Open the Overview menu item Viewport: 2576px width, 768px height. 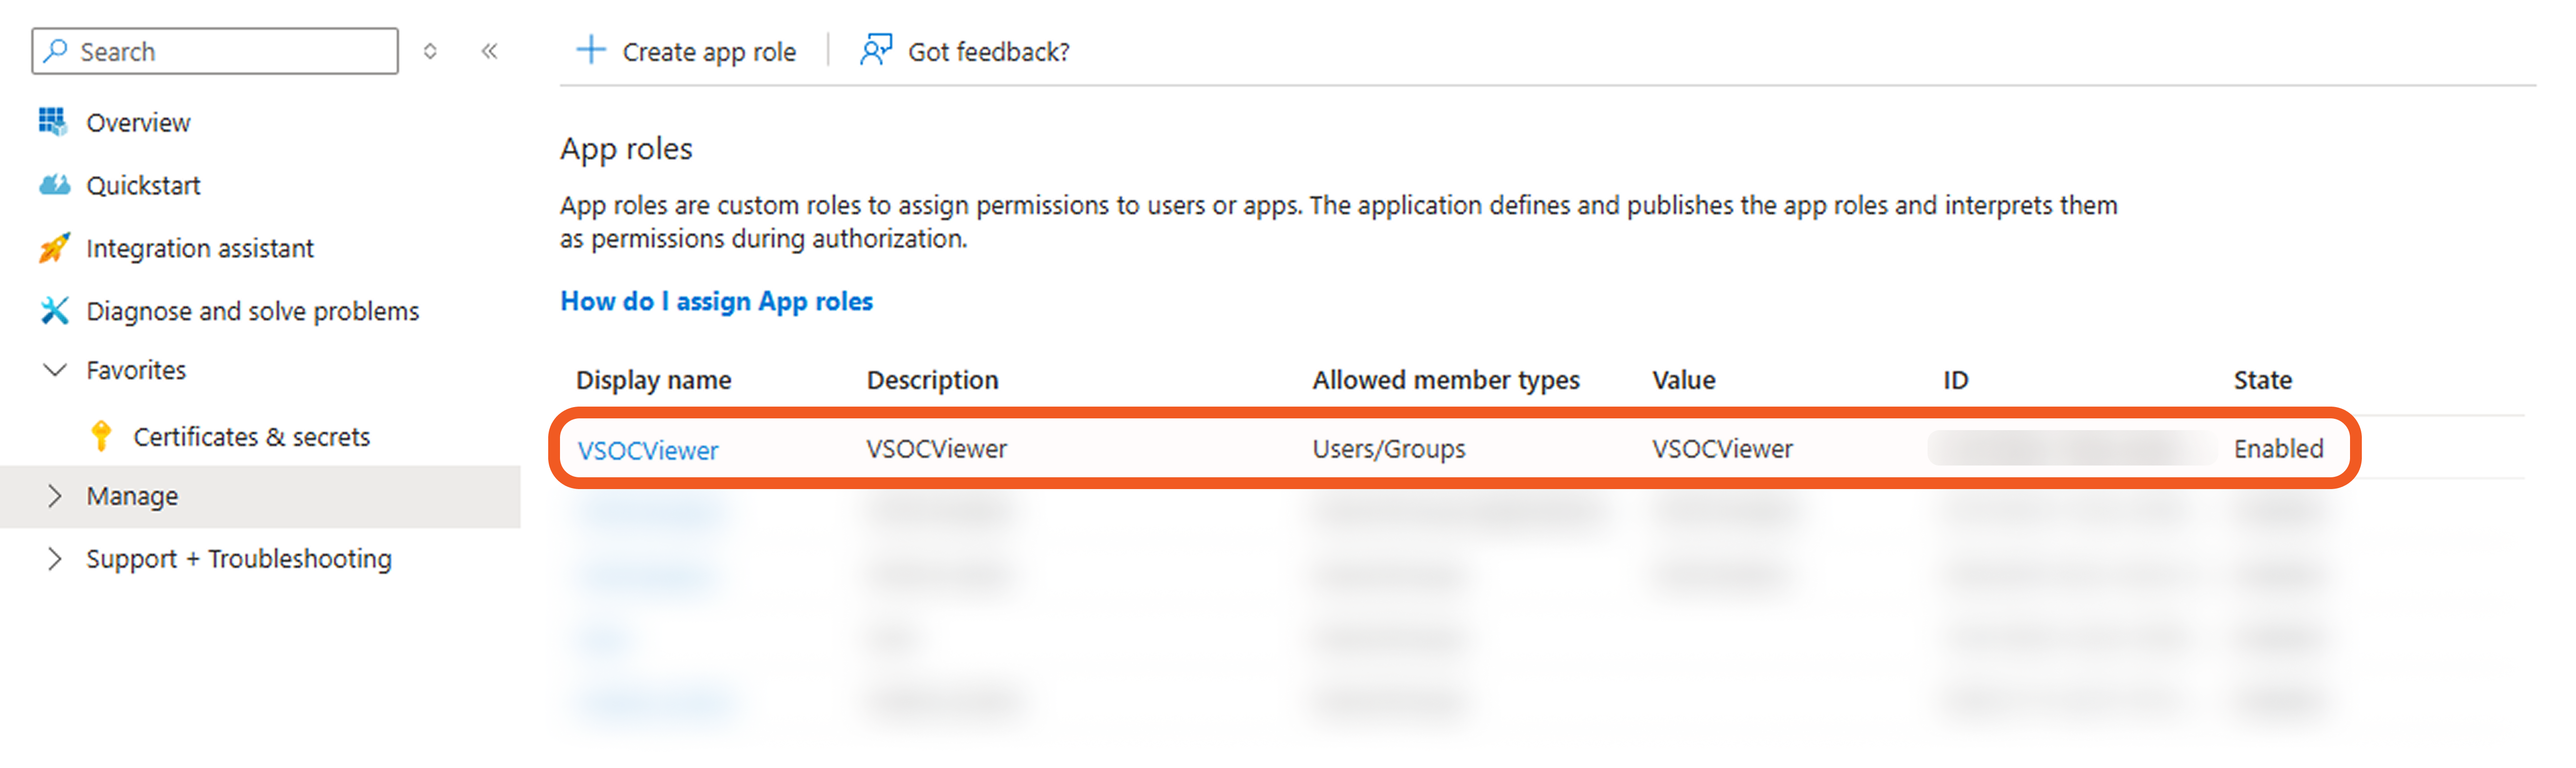[x=138, y=123]
